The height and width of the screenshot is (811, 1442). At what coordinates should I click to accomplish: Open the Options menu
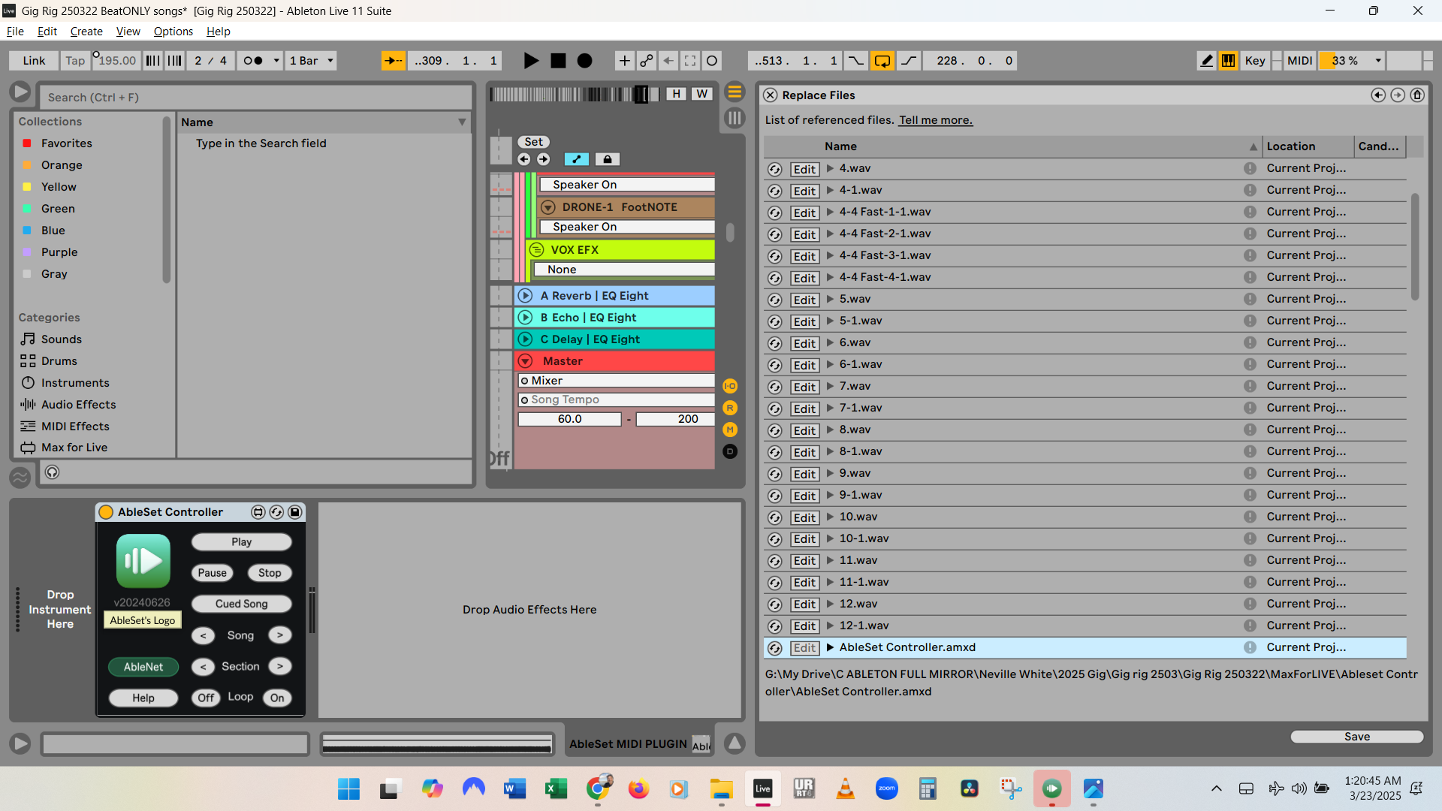tap(173, 32)
